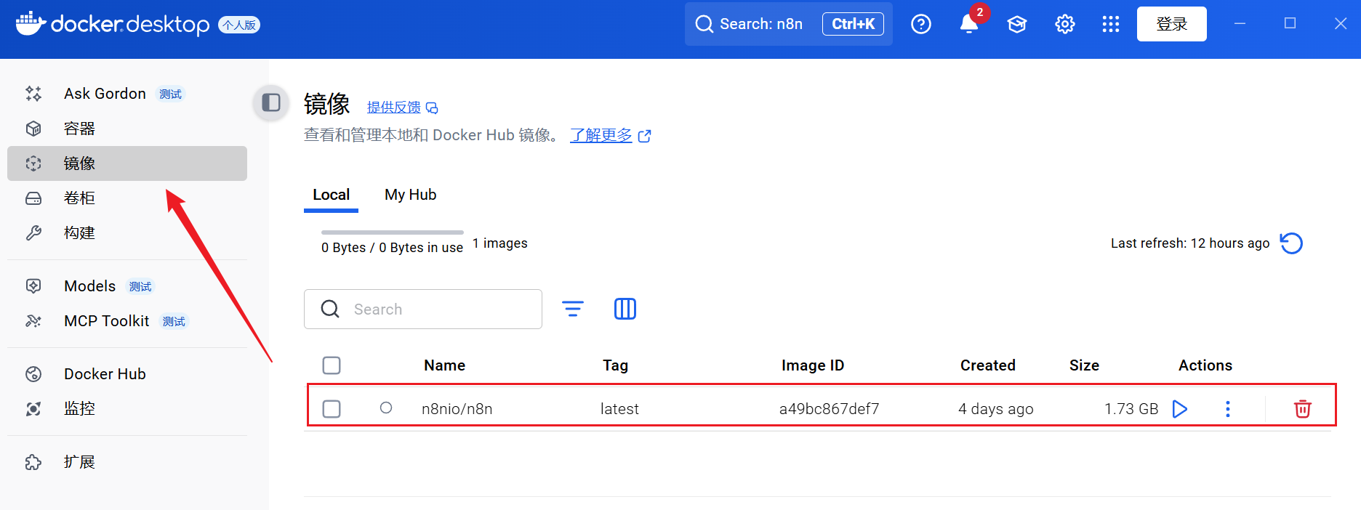Screen dimensions: 1361x510
Task: Close the Docker Desktop window
Action: (1341, 24)
